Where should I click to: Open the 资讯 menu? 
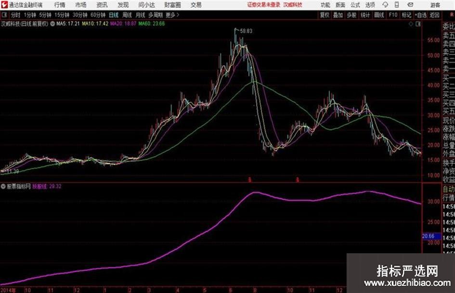tap(102, 5)
